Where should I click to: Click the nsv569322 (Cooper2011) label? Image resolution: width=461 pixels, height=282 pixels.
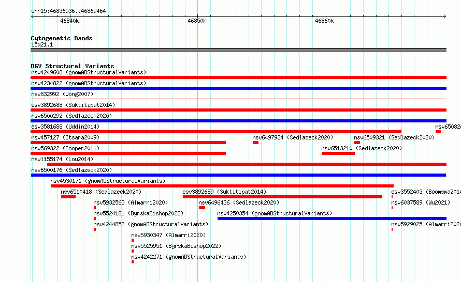65,148
